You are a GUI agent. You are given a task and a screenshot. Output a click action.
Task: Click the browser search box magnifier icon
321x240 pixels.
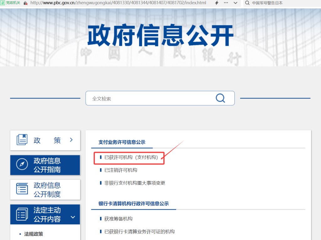click(247, 3)
